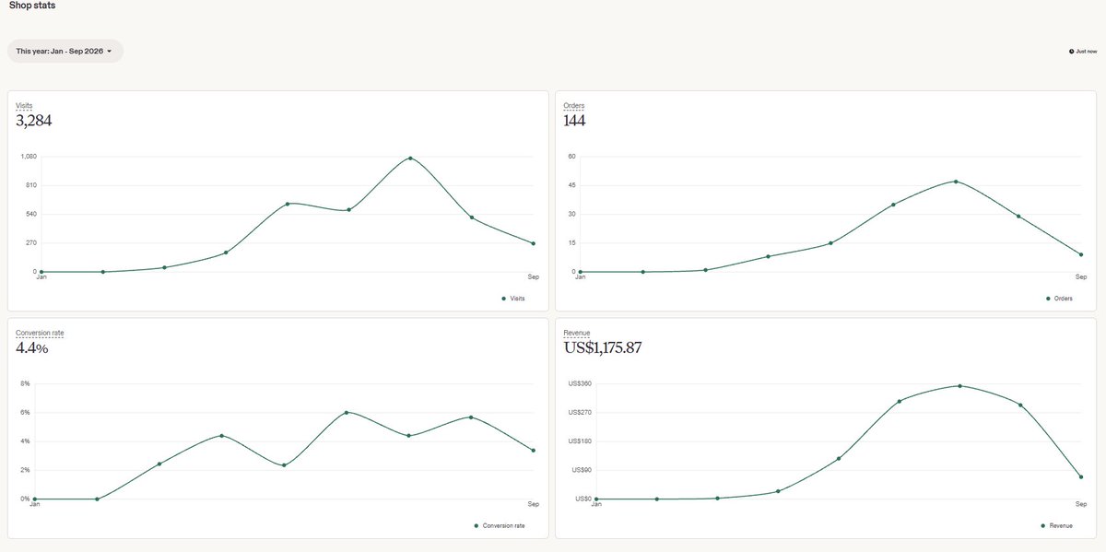Screen dimensions: 1106x552
Task: Click the US$360 axis label
Action: [580, 383]
